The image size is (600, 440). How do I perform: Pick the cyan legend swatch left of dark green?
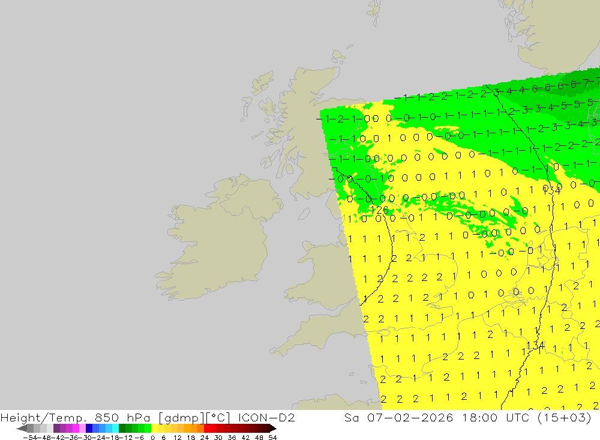click(x=115, y=428)
